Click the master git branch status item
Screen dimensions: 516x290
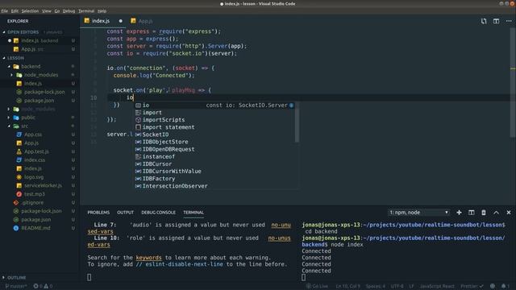16,286
